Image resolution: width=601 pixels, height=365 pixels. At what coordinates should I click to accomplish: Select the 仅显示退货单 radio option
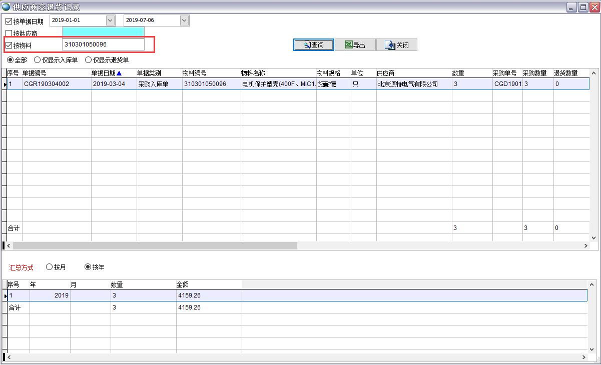(x=89, y=59)
